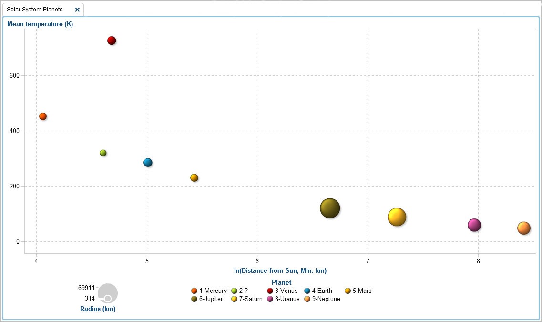
Task: Click the orange Mercury bubble on chart
Action: [43, 116]
